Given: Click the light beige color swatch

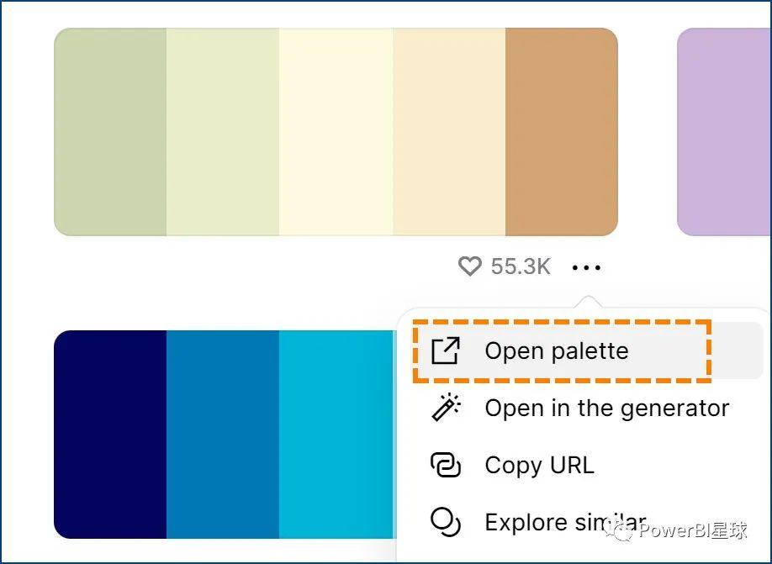Looking at the screenshot, I should pos(449,132).
